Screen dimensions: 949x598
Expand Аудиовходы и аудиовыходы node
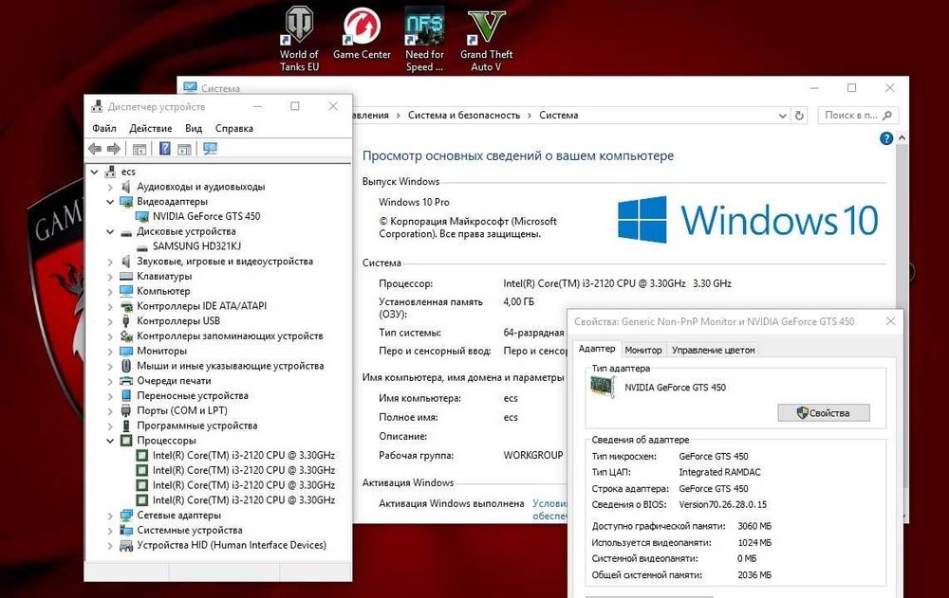pyautogui.click(x=109, y=187)
